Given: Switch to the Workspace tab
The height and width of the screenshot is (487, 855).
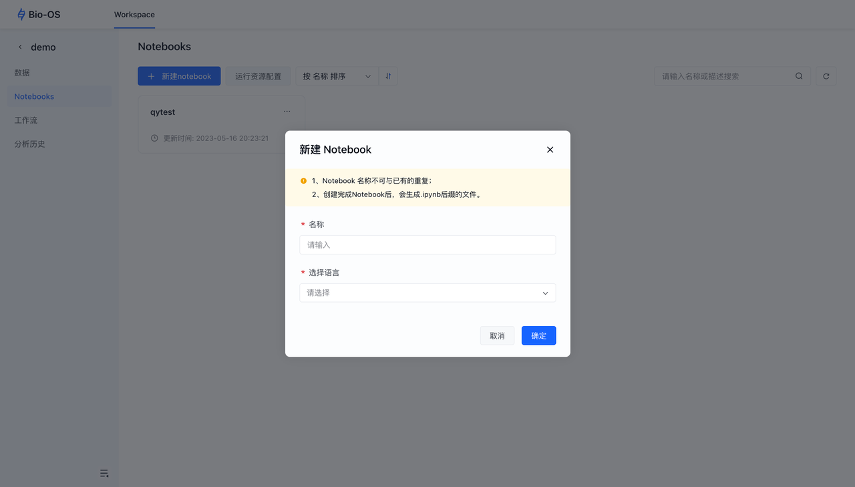Looking at the screenshot, I should (x=134, y=15).
